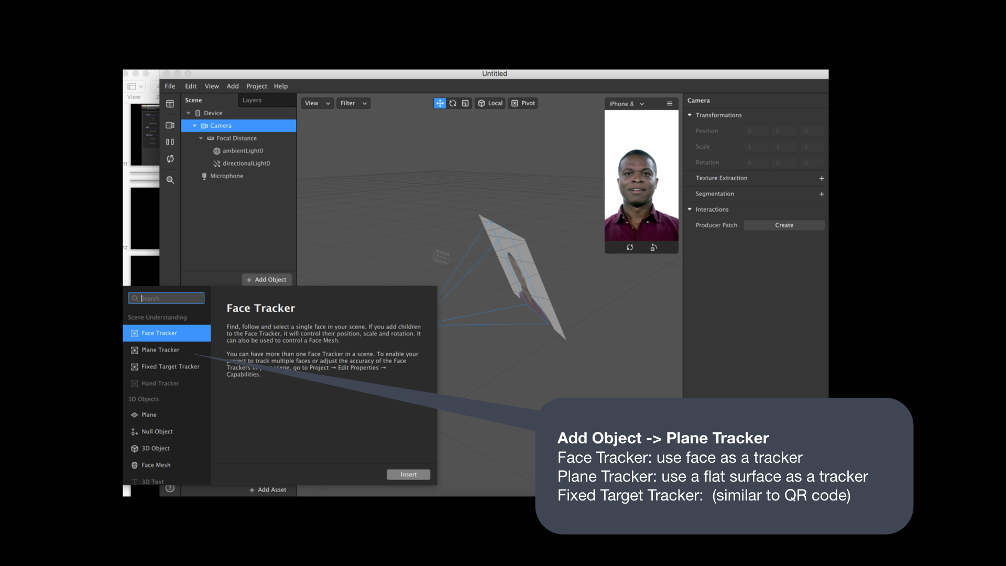Switch to the Layers tab
This screenshot has height=566, width=1006.
click(251, 100)
